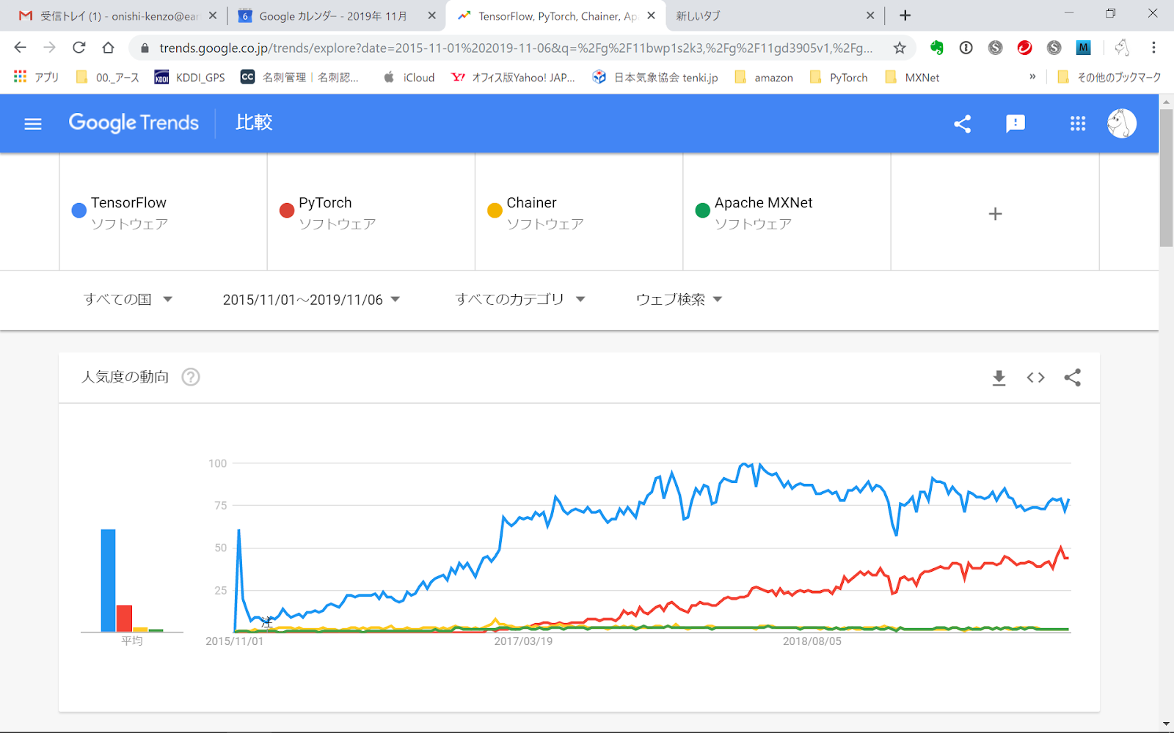Open the Chrome three-dot menu
The height and width of the screenshot is (733, 1174).
point(1153,48)
